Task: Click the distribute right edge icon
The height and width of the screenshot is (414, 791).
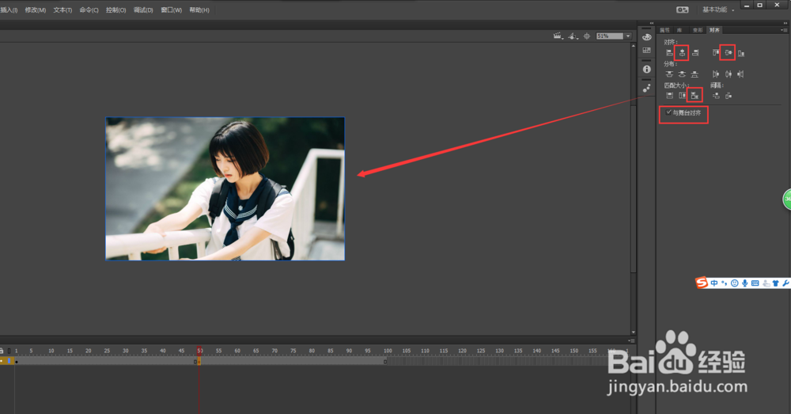Action: 740,74
